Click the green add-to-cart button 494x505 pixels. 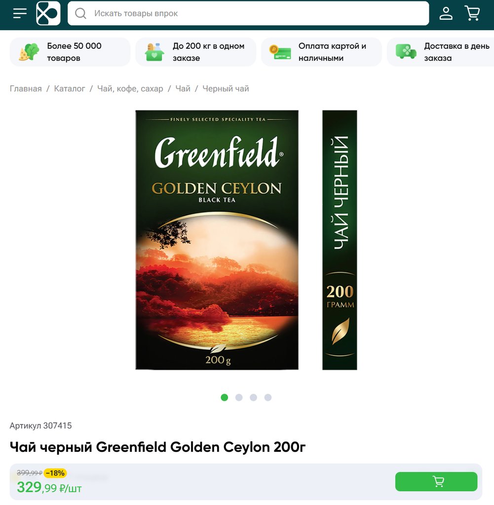436,481
